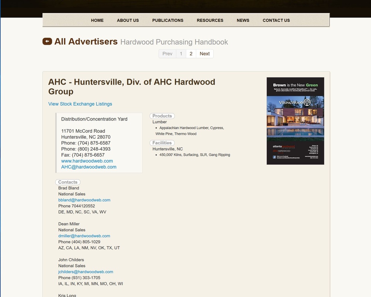Open the NEWS menu item
The width and height of the screenshot is (371, 297).
coord(243,20)
